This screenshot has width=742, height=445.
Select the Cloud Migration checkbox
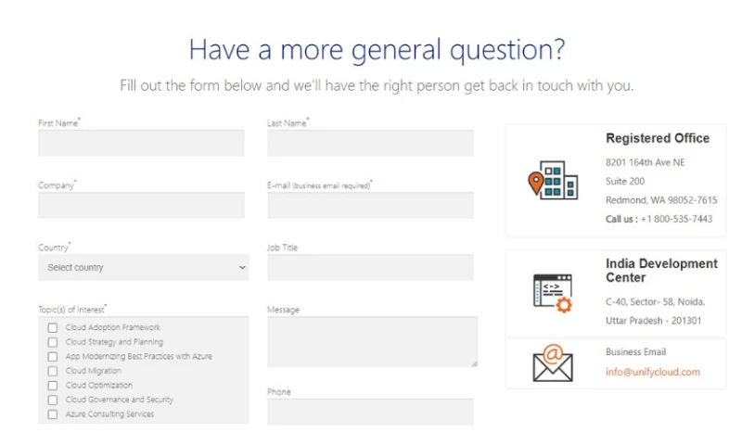53,371
